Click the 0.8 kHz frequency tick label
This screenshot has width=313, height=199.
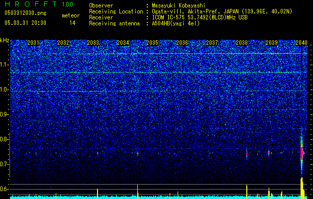coord(4,139)
